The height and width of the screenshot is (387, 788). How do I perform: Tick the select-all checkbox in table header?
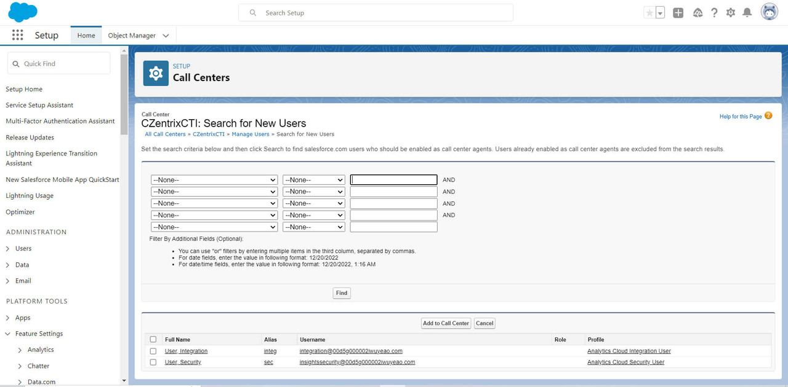pyautogui.click(x=153, y=339)
